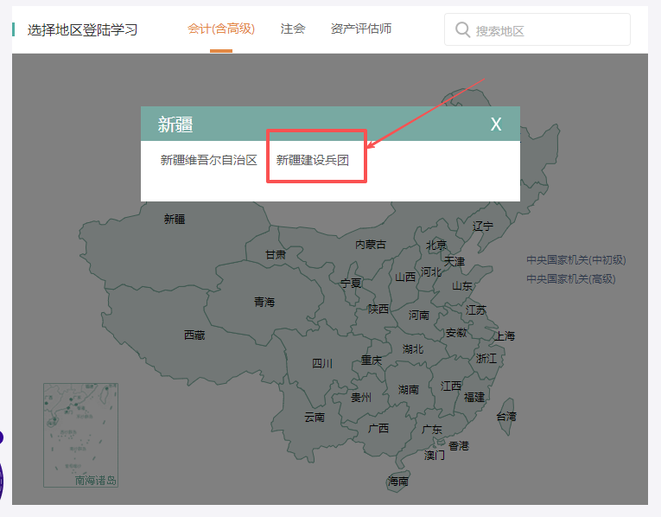The image size is (661, 517).
Task: Open the 资产评估师 tab
Action: pos(361,29)
